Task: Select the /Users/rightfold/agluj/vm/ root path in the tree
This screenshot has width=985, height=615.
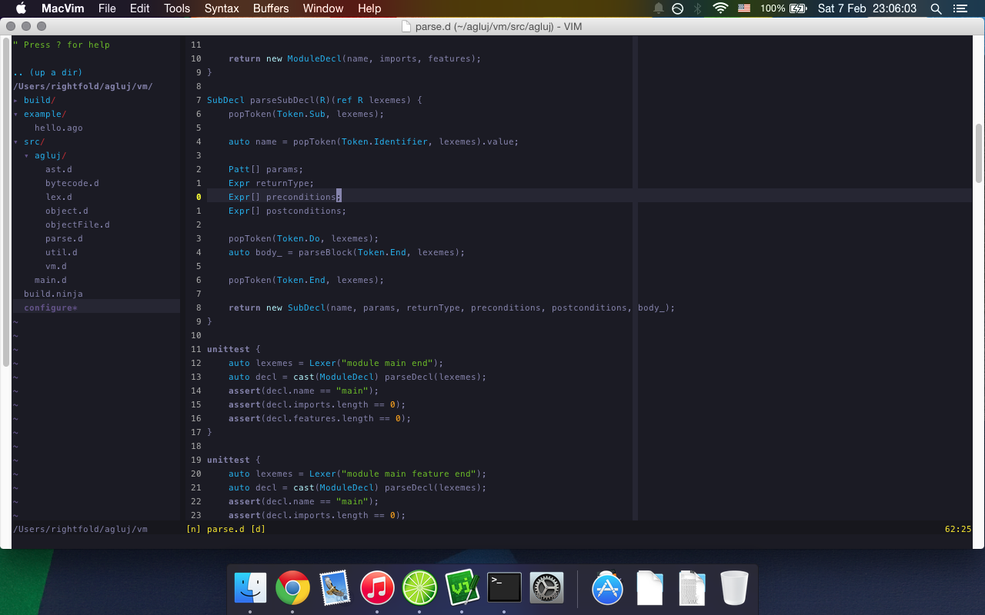Action: (83, 86)
